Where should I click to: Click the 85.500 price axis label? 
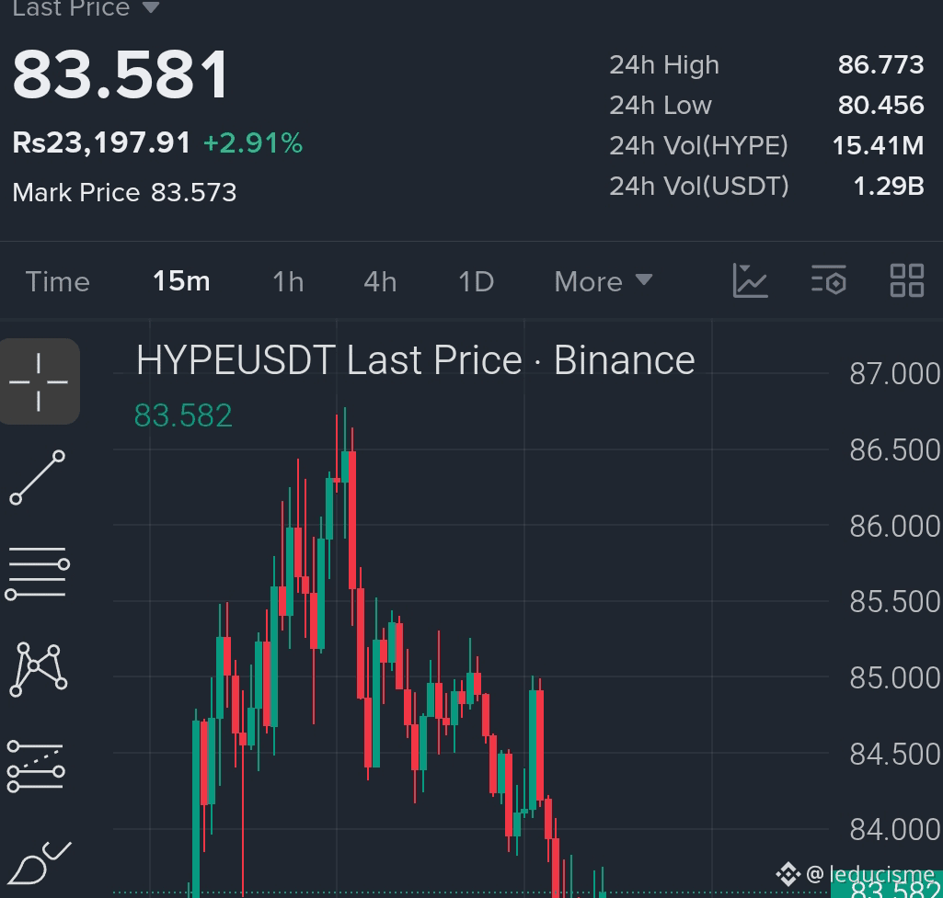click(x=895, y=602)
